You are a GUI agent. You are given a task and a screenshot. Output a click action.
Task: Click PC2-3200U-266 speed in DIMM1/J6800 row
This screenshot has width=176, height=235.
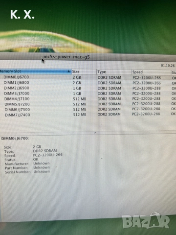click(147, 83)
